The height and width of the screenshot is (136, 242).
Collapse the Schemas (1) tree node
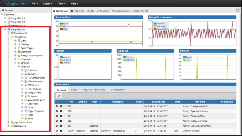(x=15, y=63)
